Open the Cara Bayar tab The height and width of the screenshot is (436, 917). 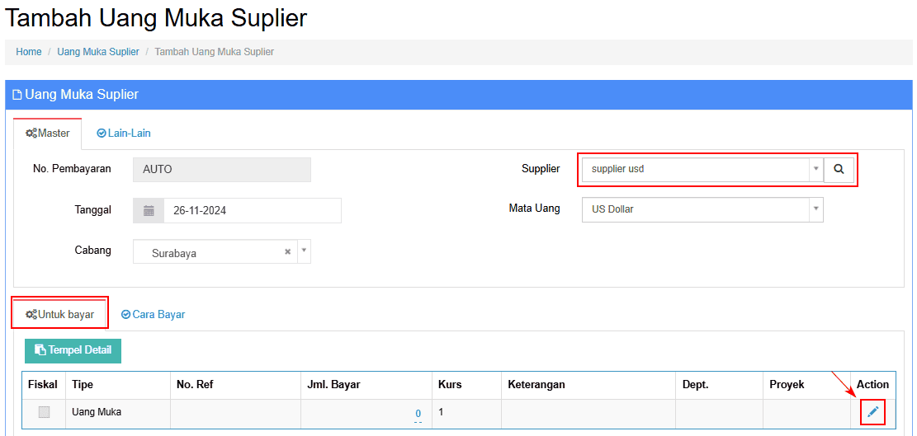click(x=153, y=314)
